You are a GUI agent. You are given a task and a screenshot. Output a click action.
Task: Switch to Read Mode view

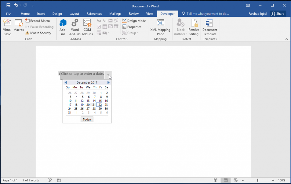[215, 180]
